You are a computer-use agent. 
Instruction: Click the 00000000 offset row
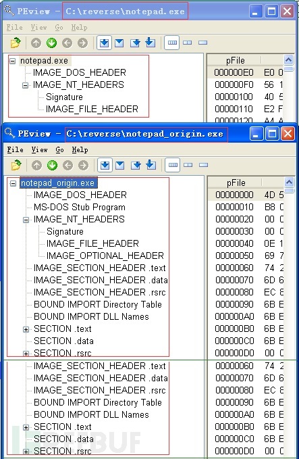tap(246, 195)
